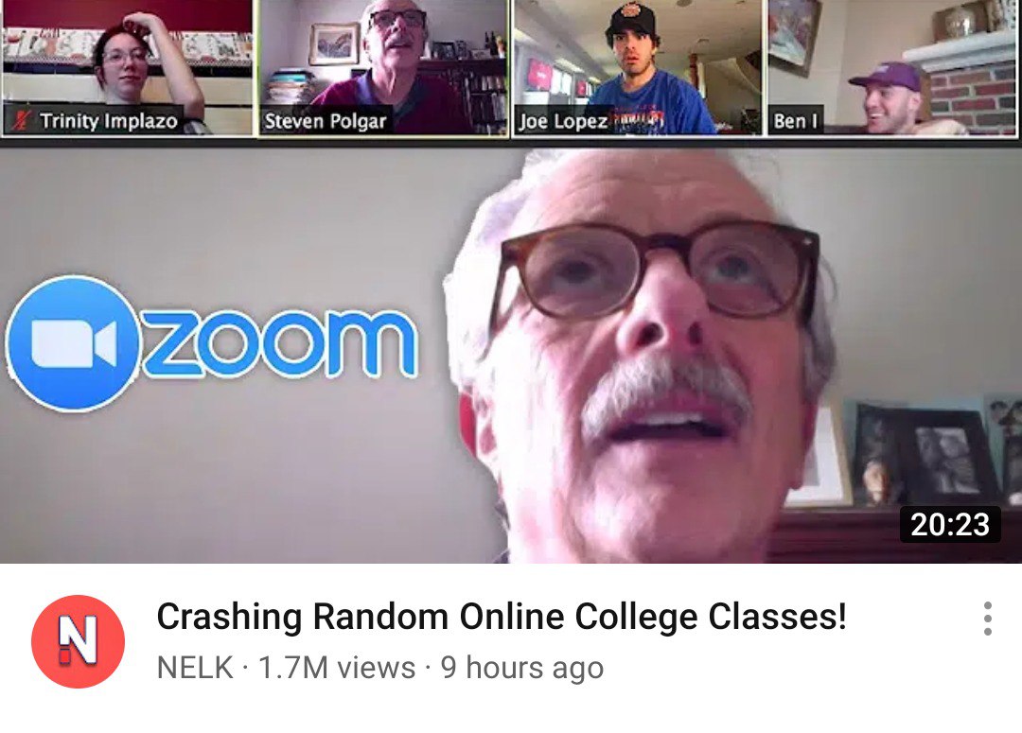Select Steven Polgar's video tile face

(395, 30)
